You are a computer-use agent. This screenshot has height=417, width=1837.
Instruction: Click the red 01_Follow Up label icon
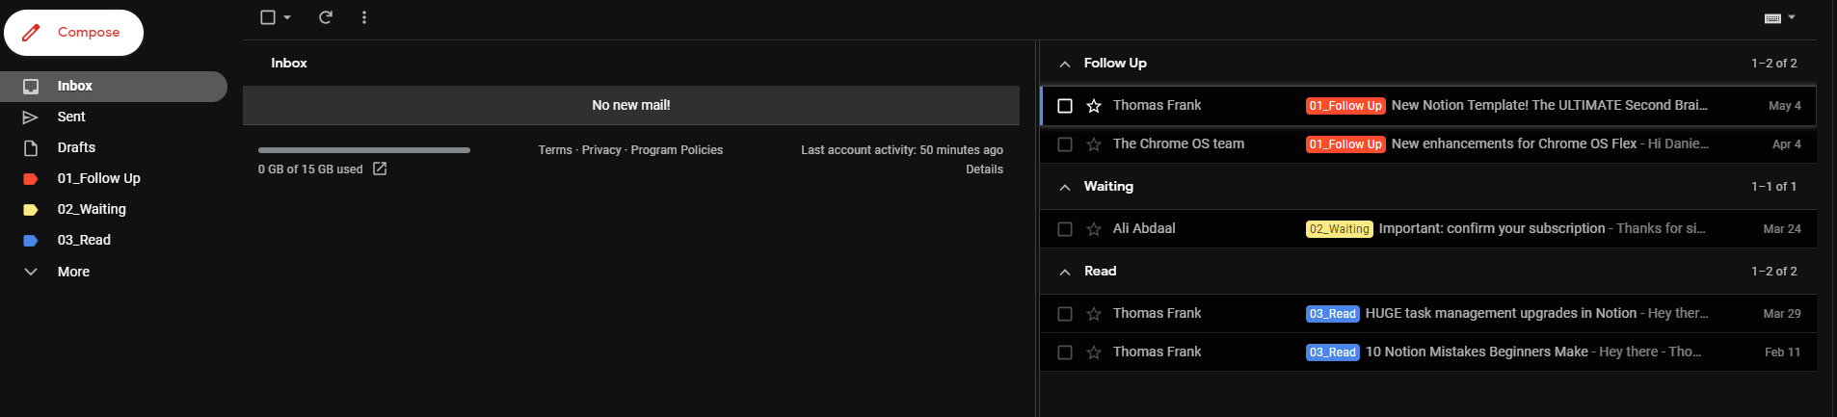[x=31, y=179]
